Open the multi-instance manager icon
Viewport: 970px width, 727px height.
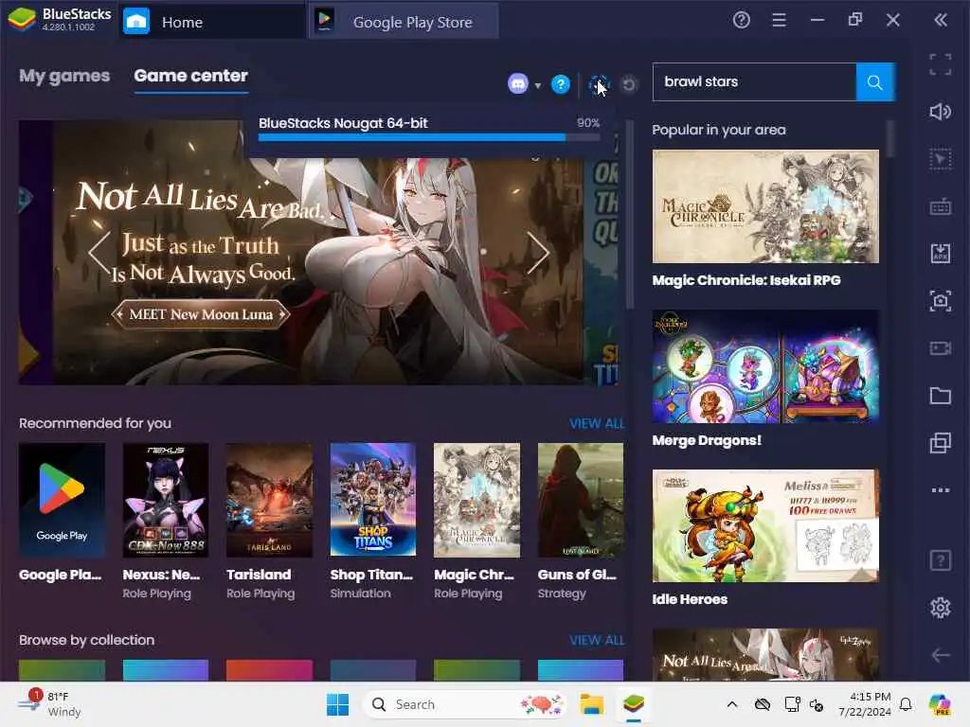point(941,443)
